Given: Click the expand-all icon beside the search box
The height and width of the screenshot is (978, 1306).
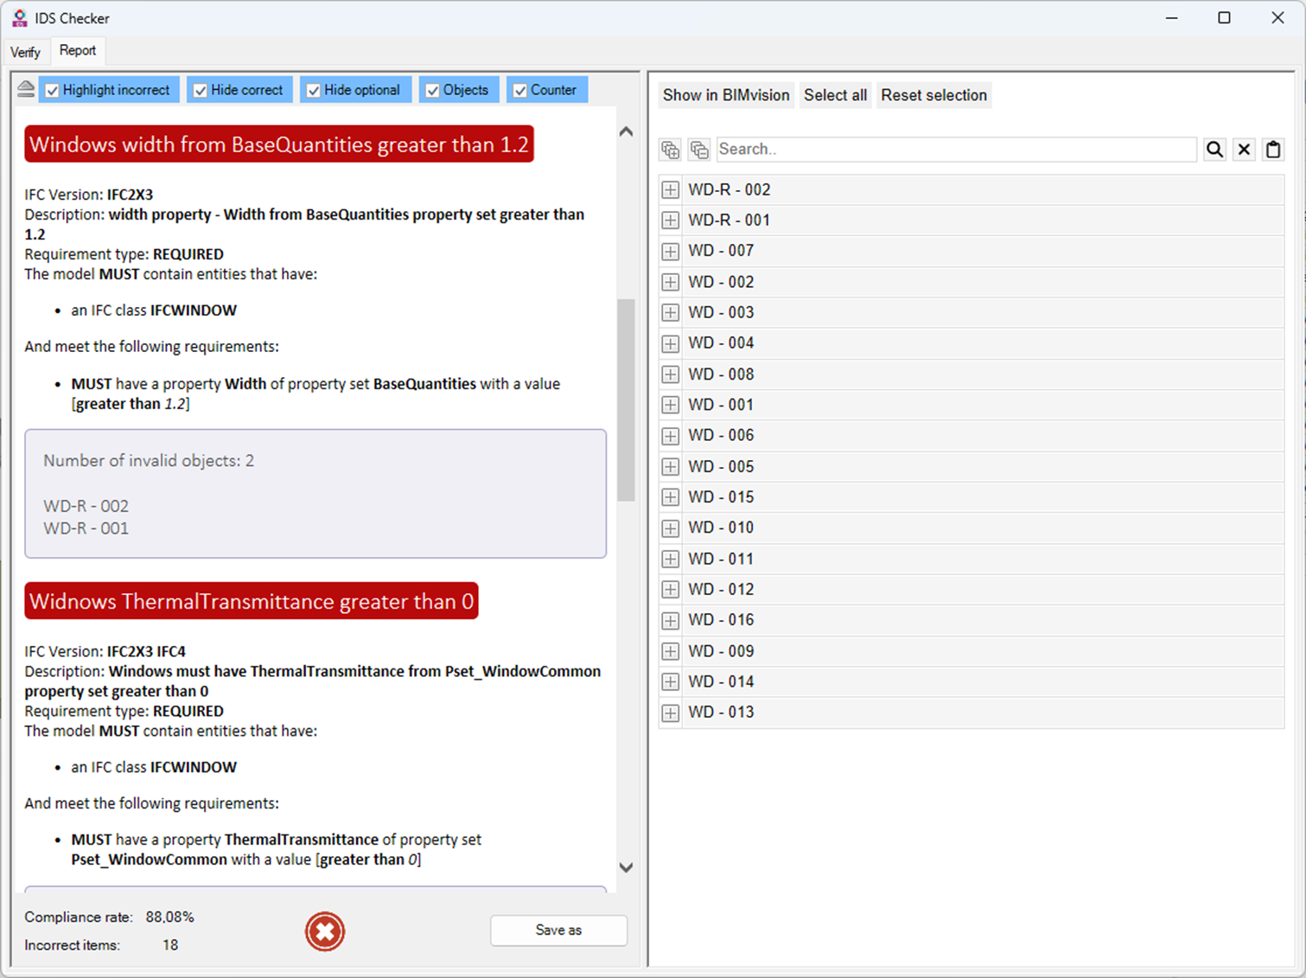Looking at the screenshot, I should [x=670, y=150].
